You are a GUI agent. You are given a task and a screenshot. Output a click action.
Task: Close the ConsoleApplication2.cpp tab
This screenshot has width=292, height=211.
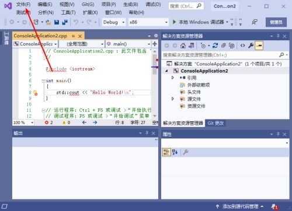point(80,36)
